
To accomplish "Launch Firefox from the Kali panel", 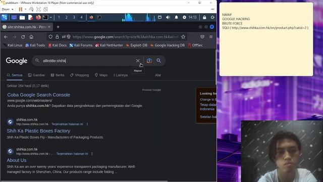I will point(38,17).
